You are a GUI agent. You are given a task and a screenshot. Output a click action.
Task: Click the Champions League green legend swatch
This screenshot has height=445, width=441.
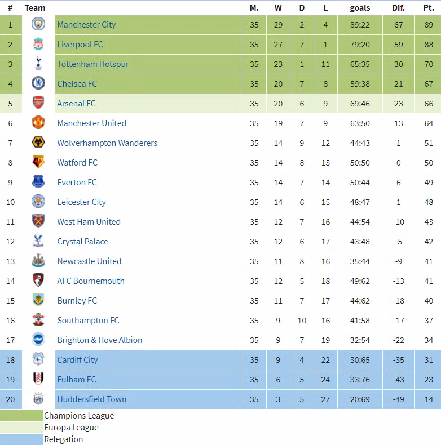pyautogui.click(x=21, y=416)
